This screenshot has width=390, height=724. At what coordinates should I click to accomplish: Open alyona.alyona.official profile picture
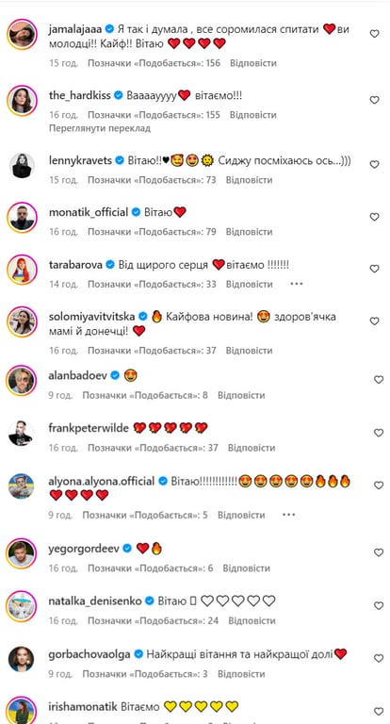pos(22,486)
